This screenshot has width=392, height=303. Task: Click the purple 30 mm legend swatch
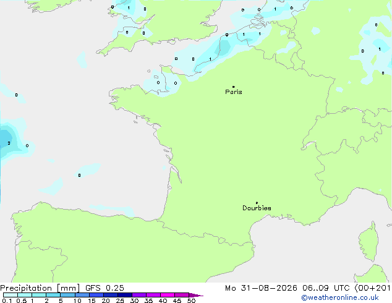[139, 295]
